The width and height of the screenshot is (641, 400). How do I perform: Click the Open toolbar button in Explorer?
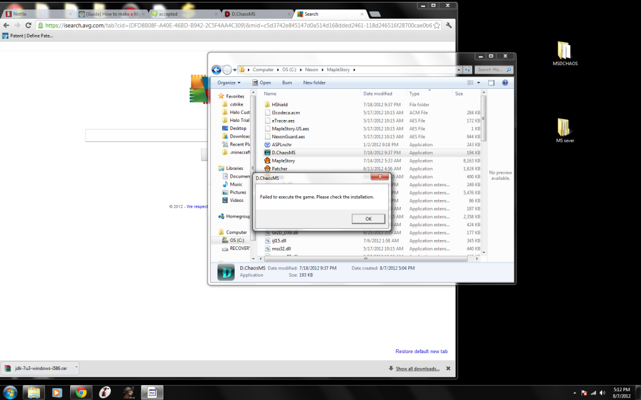(x=262, y=82)
